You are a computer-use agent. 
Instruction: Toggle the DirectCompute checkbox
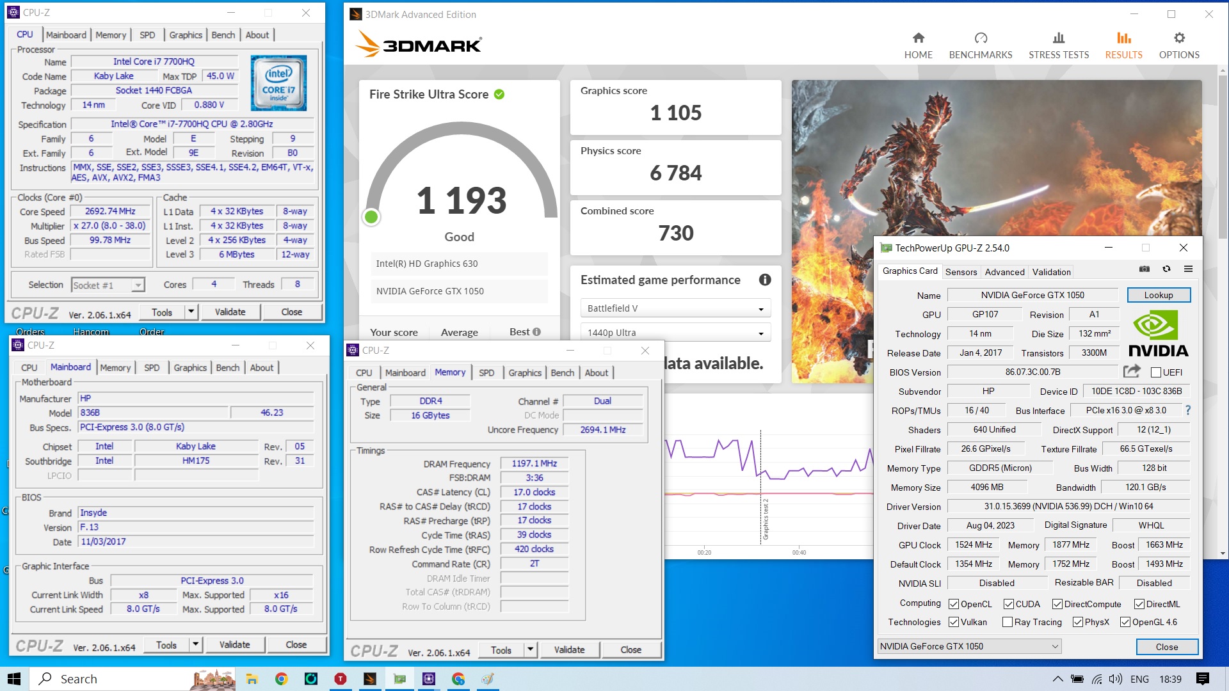click(1057, 604)
